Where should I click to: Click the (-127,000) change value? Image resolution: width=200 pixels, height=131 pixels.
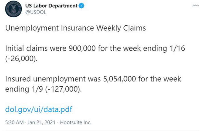click(63, 89)
